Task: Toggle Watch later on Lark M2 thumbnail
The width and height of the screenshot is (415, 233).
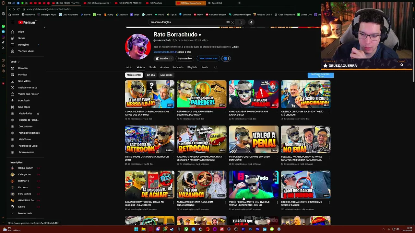Action: 275,174
